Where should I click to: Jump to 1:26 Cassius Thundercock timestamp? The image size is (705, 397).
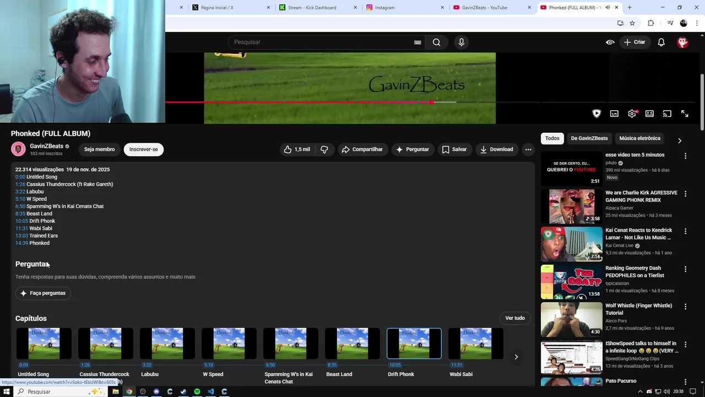point(20,184)
